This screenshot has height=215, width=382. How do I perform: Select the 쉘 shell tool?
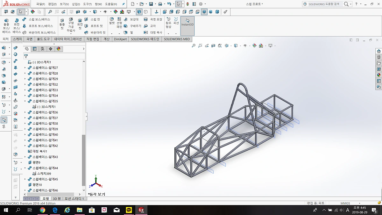click(x=129, y=32)
